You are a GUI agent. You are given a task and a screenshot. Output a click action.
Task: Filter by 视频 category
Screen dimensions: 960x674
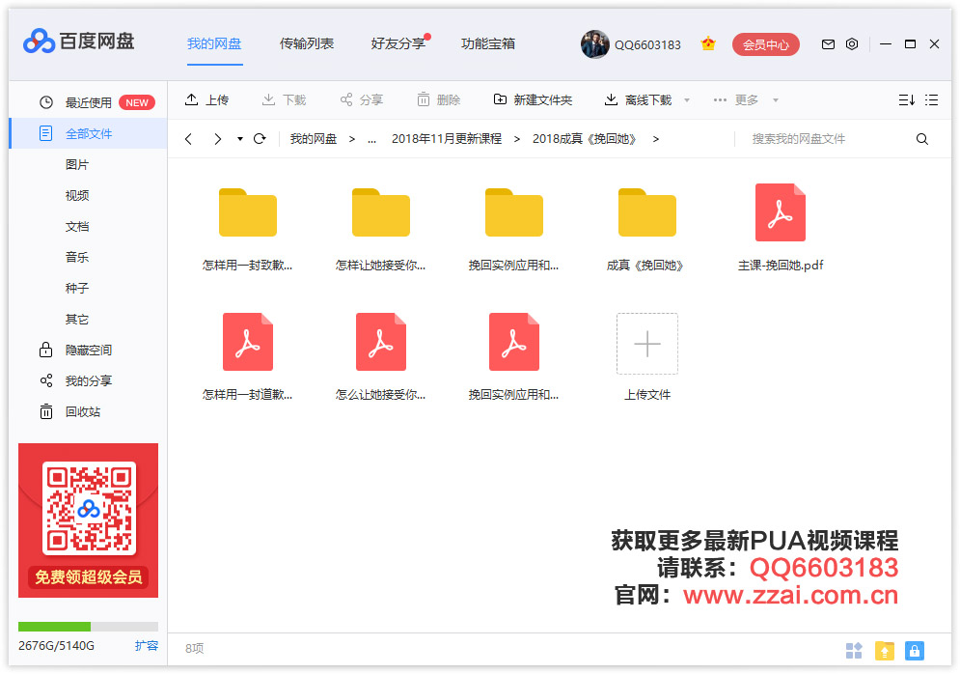pyautogui.click(x=77, y=195)
